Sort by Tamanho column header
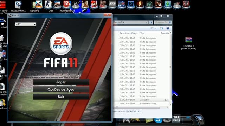 click(165, 33)
